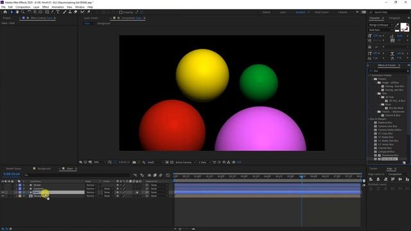The height and width of the screenshot is (231, 411).
Task: Select the Type (T) tool
Action: click(x=58, y=12)
